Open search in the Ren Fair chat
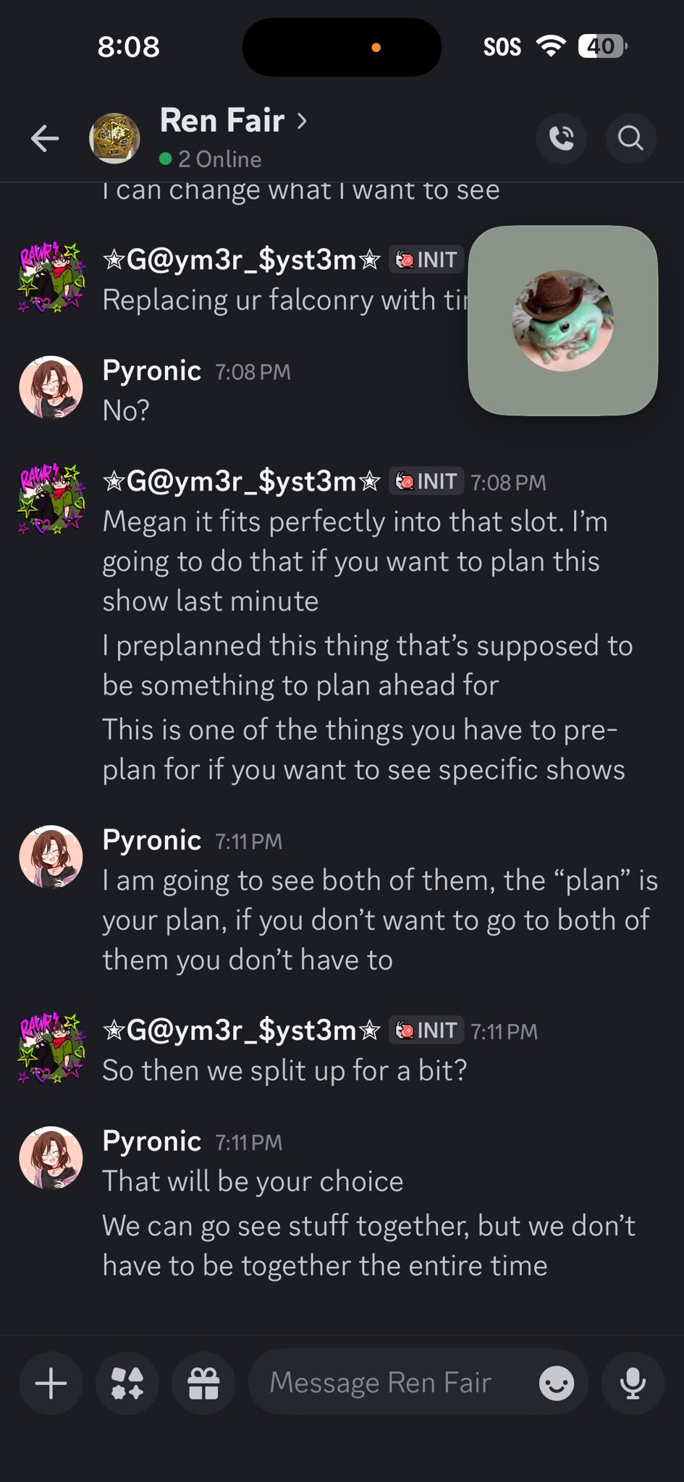This screenshot has width=684, height=1482. (x=630, y=137)
